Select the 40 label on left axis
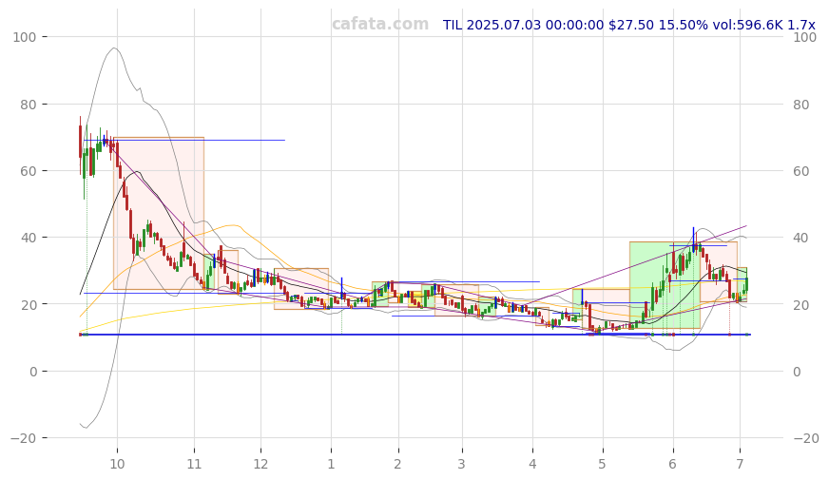829x480 pixels. click(x=29, y=238)
